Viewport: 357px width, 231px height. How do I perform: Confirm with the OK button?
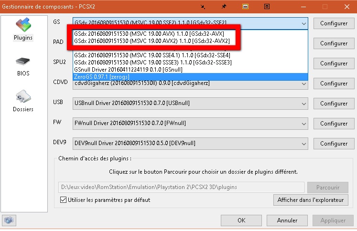(x=241, y=220)
